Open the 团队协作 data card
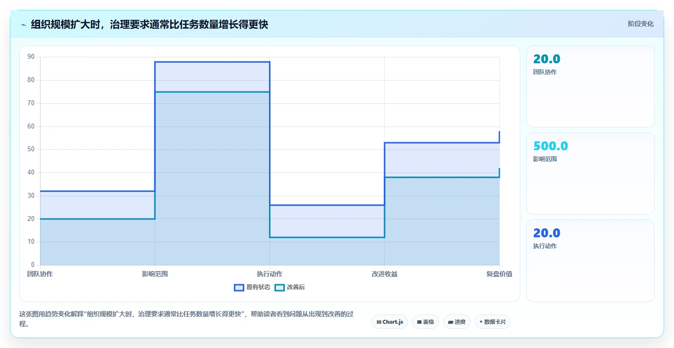The width and height of the screenshot is (674, 348). click(590, 87)
